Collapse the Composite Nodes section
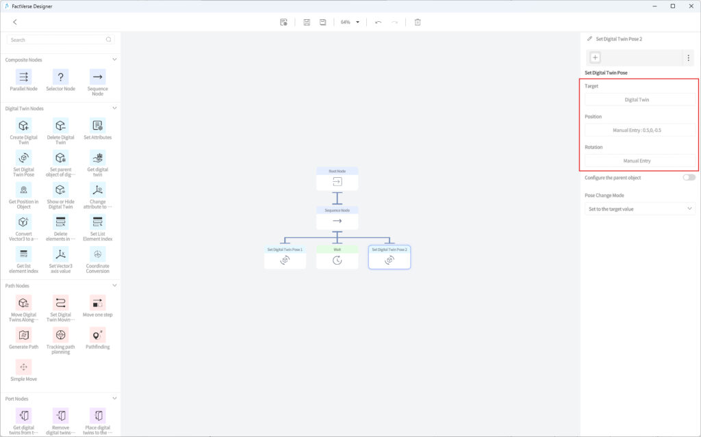The height and width of the screenshot is (437, 701). (114, 59)
